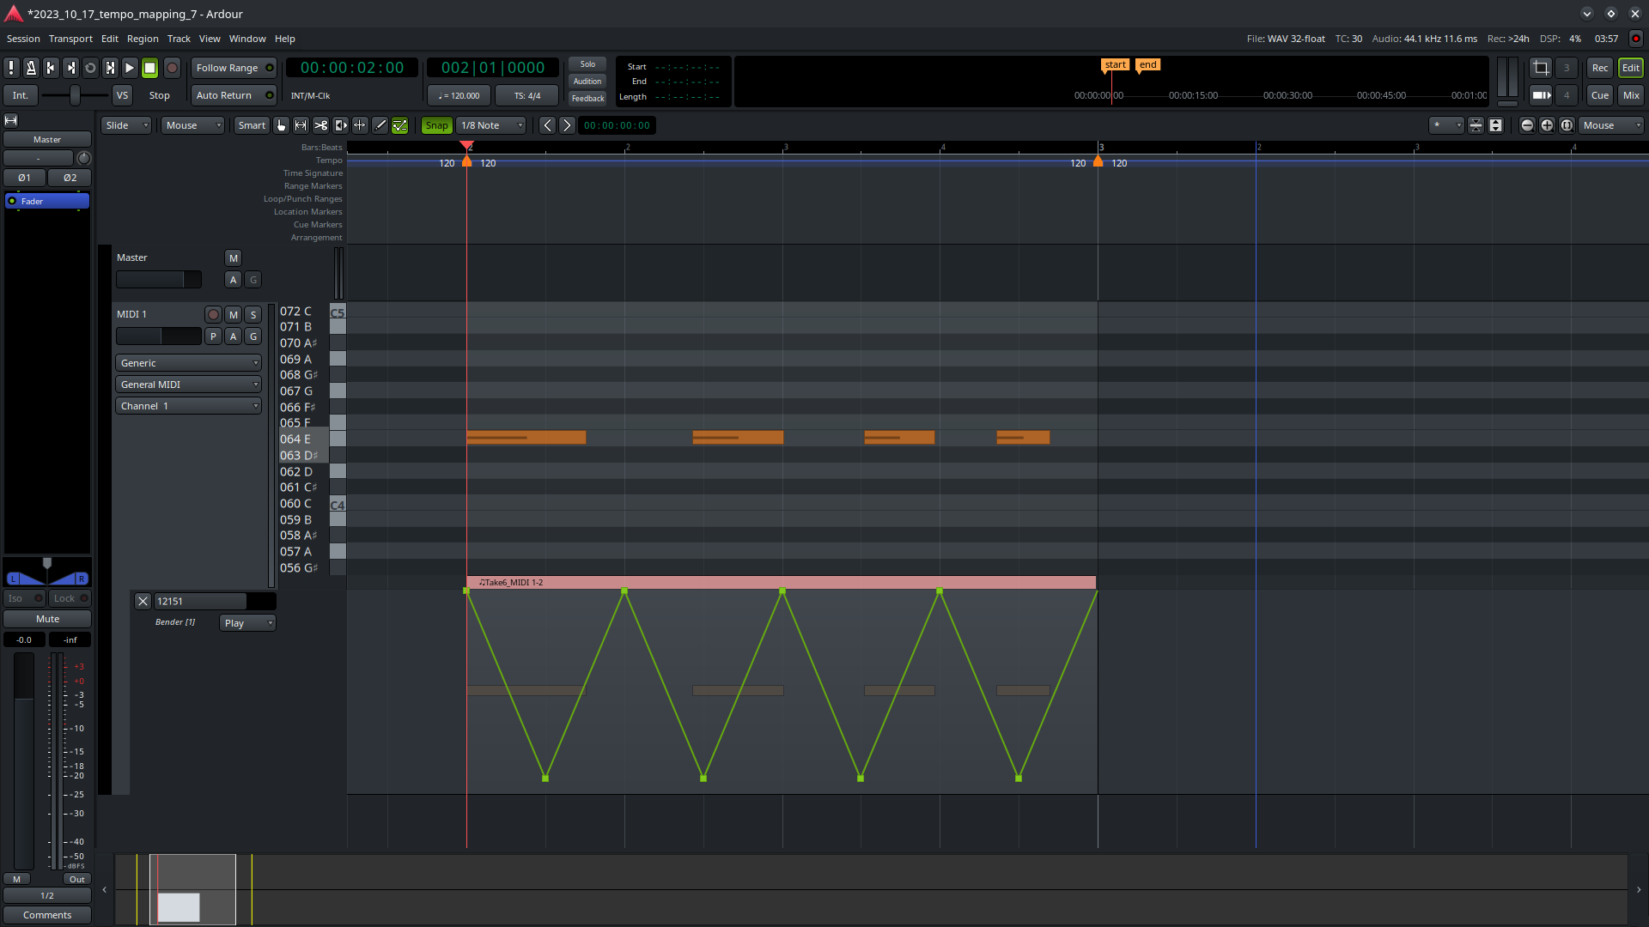Select the Grab hand tool
1649x927 pixels.
[281, 125]
